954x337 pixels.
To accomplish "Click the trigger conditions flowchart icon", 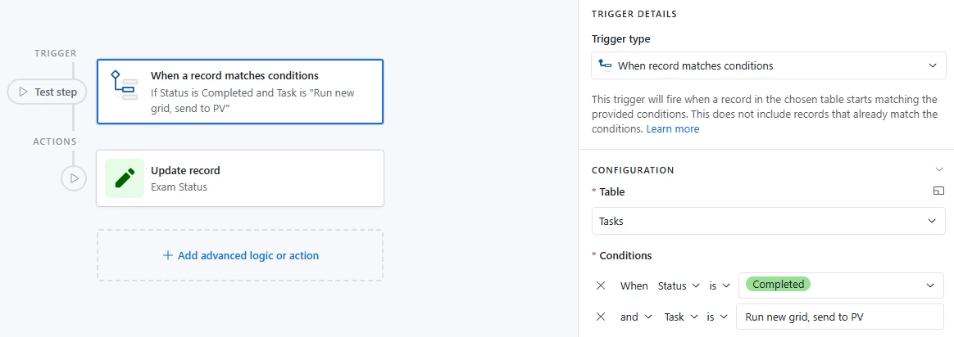I will [124, 85].
